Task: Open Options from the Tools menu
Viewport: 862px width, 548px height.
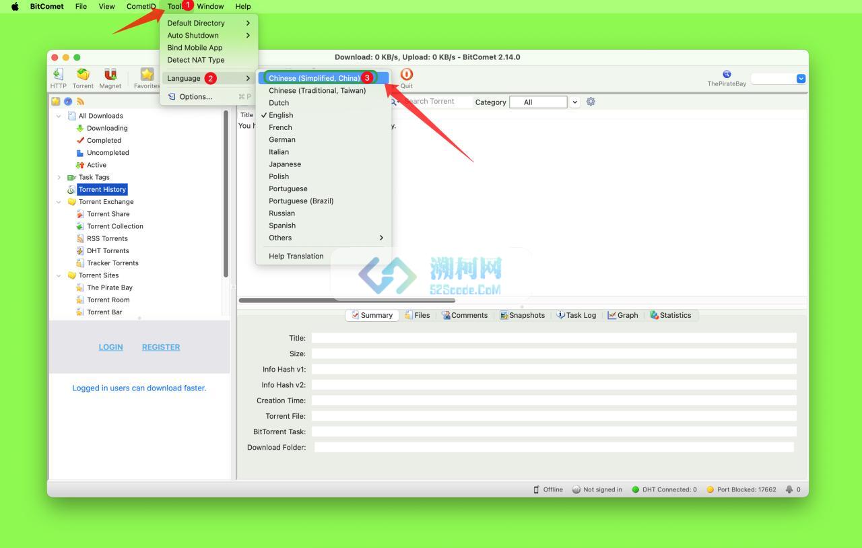Action: coord(209,96)
